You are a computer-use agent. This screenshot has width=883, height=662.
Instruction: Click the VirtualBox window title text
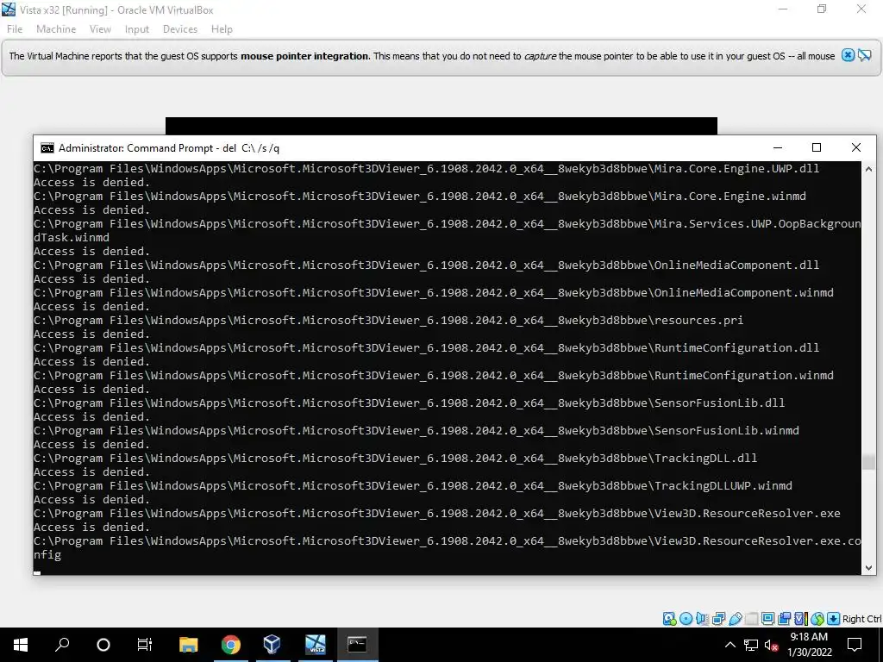(116, 10)
